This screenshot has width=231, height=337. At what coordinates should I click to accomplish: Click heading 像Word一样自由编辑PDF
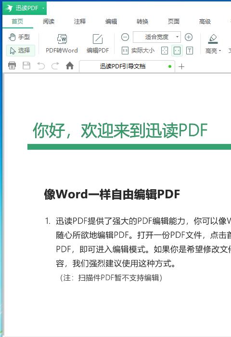[x=112, y=194]
